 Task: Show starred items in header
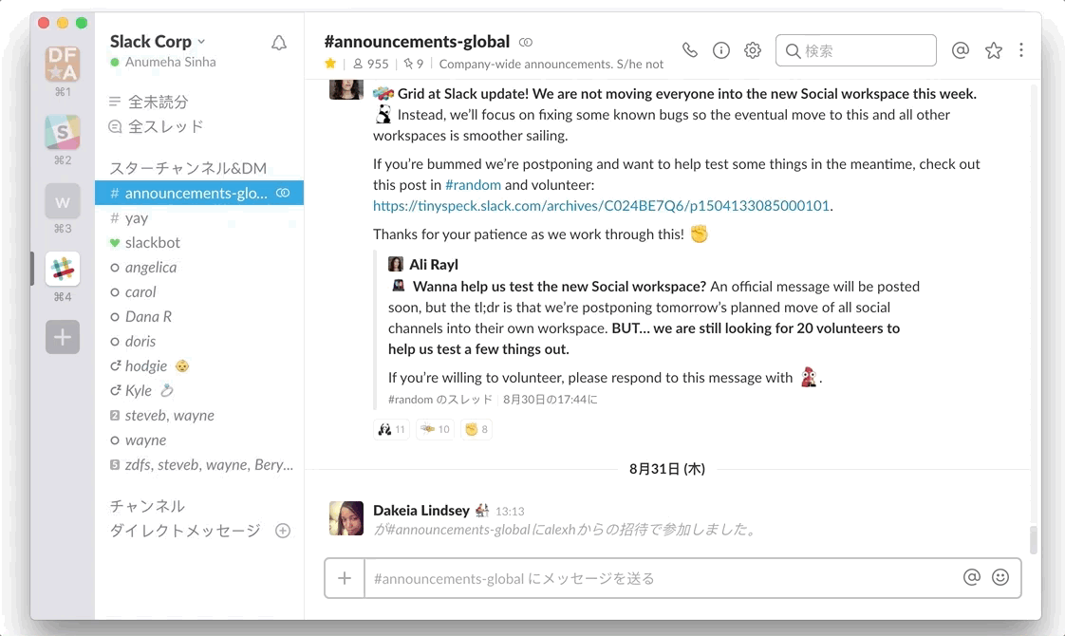point(994,50)
